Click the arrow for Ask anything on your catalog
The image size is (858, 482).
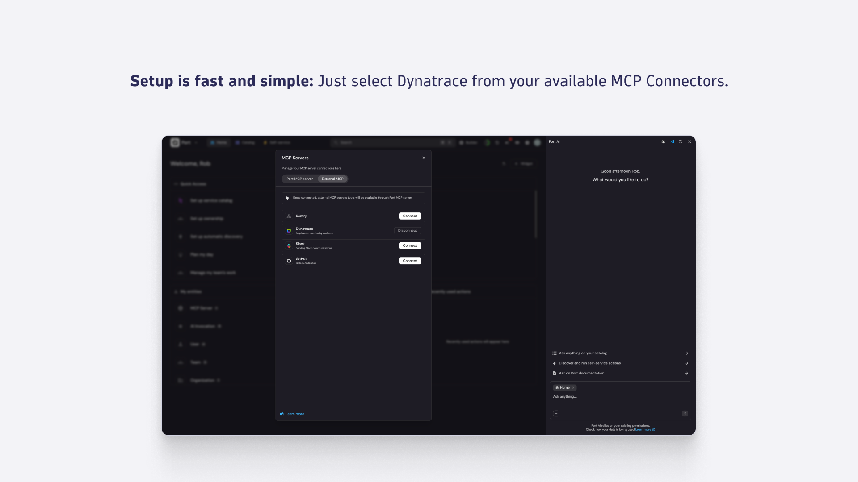pos(686,353)
